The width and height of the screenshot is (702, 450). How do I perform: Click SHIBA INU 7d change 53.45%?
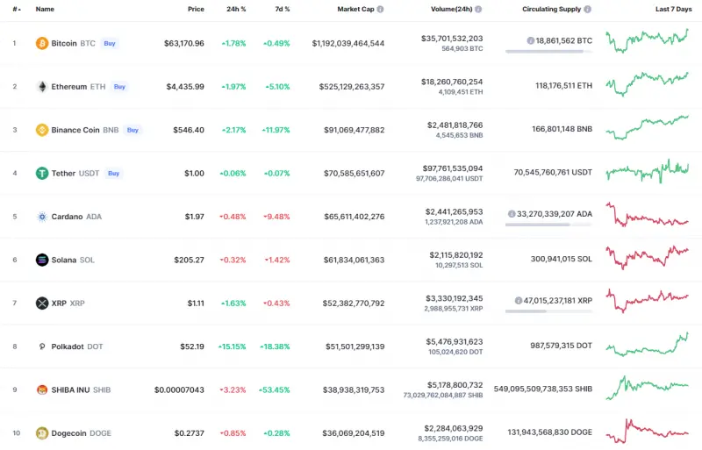point(275,390)
